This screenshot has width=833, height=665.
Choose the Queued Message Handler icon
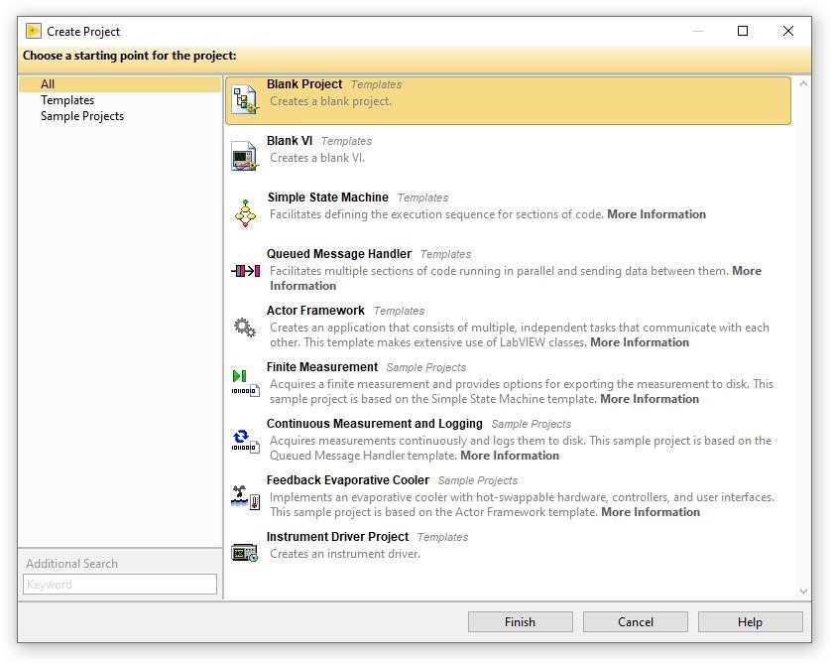tap(245, 270)
